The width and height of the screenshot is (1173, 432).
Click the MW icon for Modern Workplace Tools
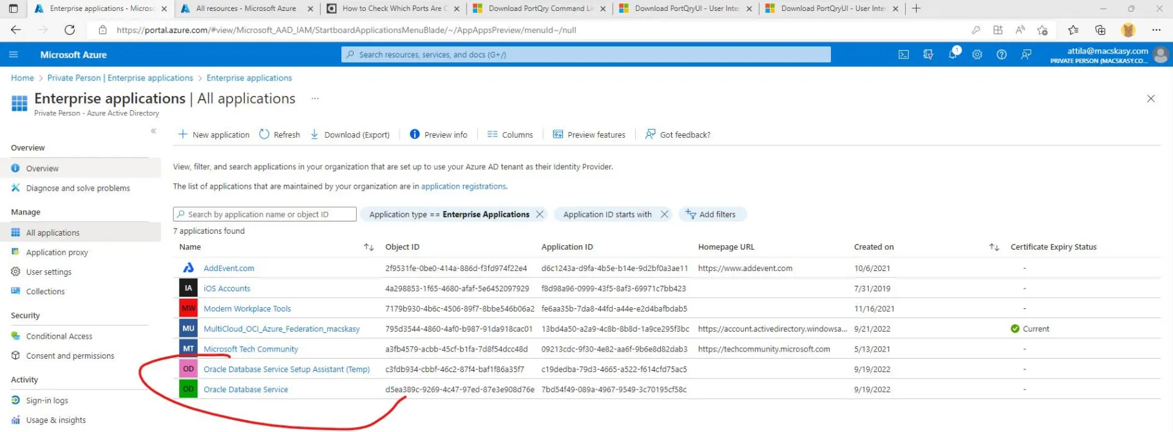point(188,308)
